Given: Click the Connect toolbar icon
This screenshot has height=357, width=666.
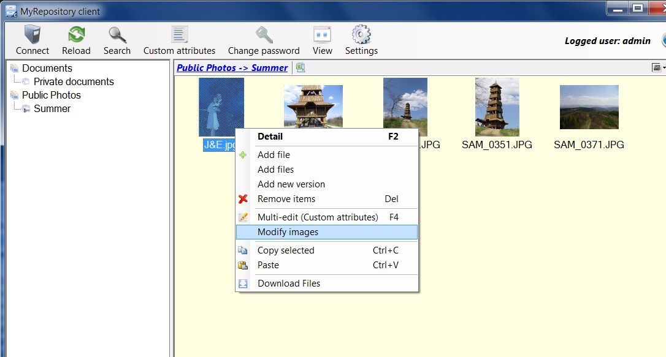Looking at the screenshot, I should [33, 35].
